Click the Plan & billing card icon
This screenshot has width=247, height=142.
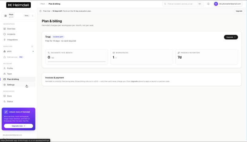coord(5,79)
